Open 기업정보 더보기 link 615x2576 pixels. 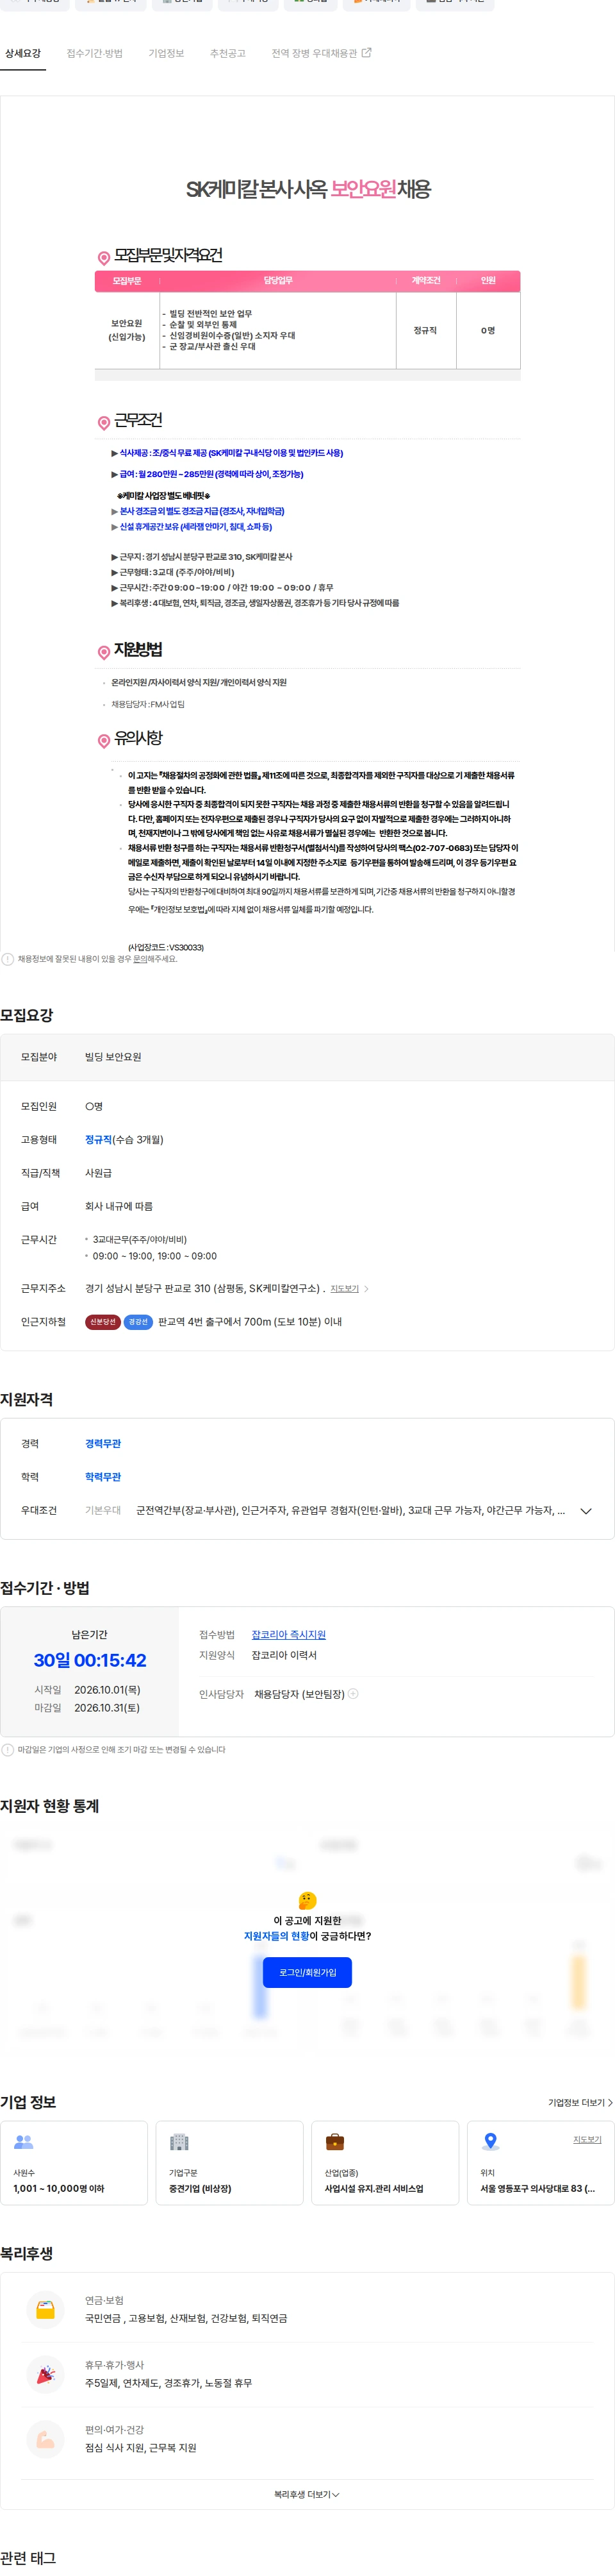point(580,2103)
